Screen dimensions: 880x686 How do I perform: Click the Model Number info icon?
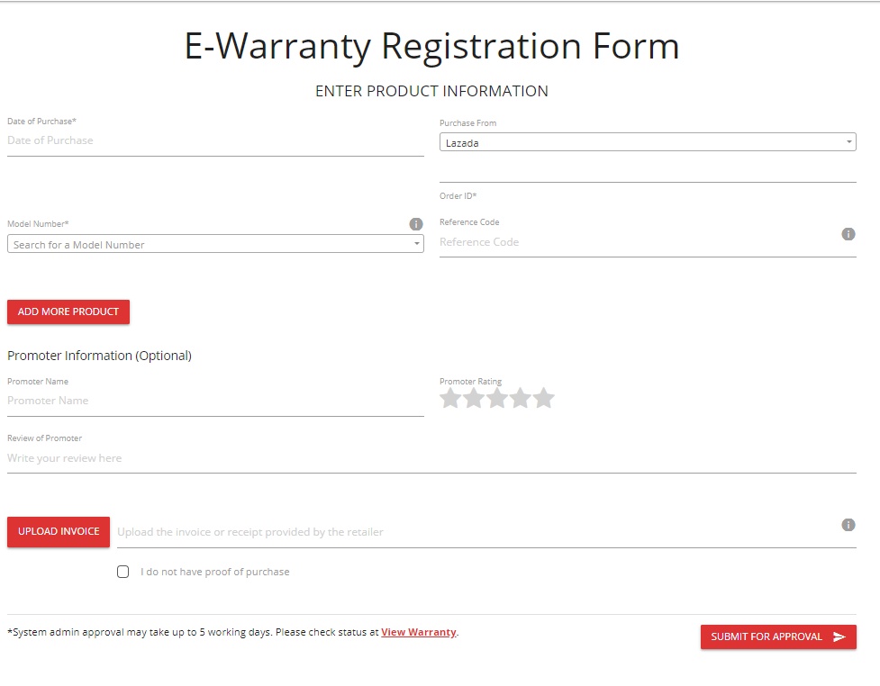click(x=415, y=224)
